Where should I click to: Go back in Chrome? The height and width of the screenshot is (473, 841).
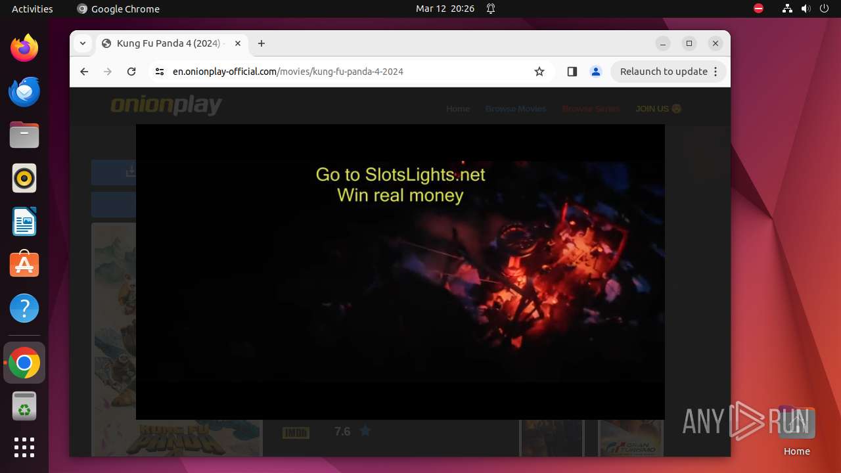click(84, 72)
